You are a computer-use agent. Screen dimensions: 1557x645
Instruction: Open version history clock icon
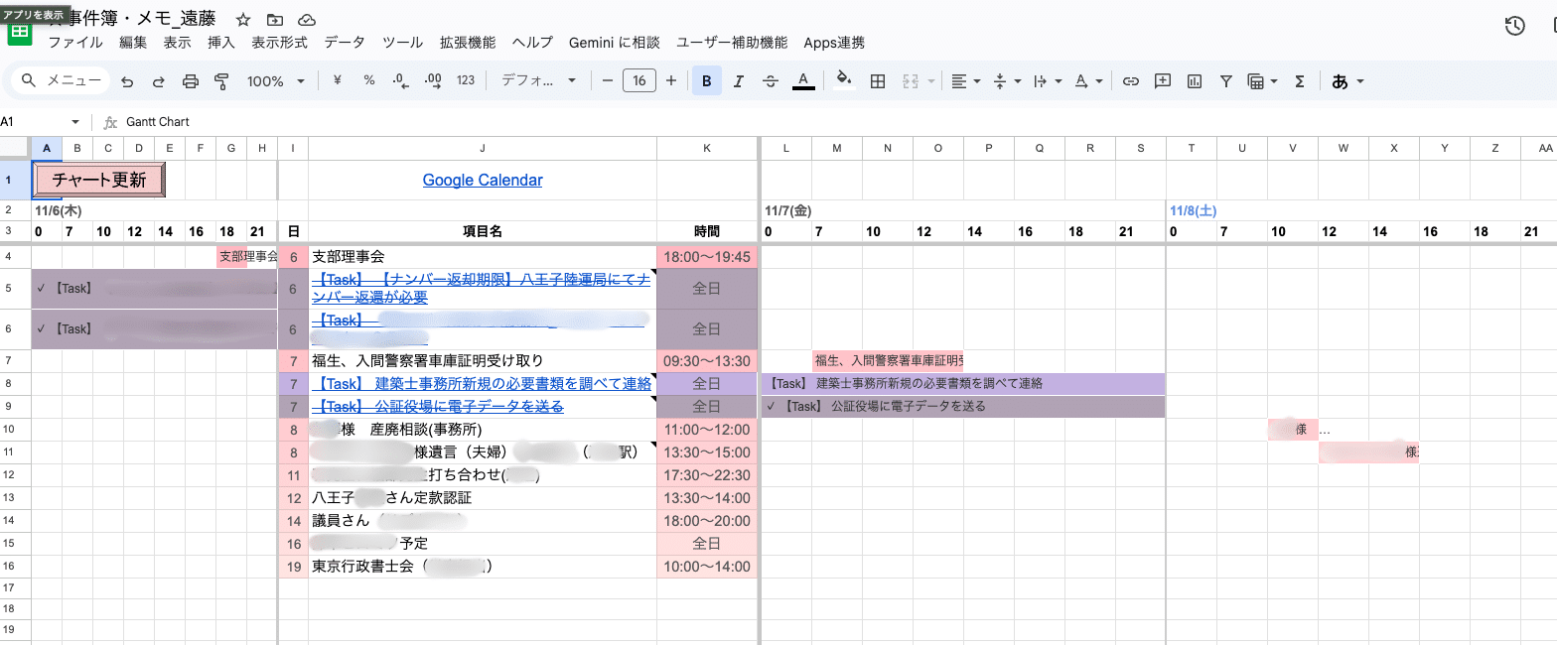pos(1514,27)
